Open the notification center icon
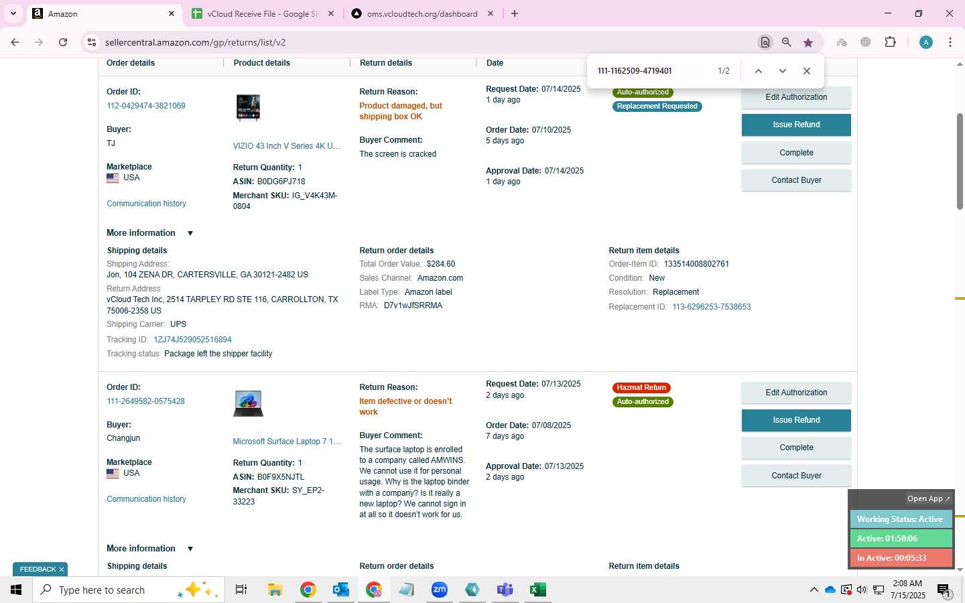Image resolution: width=965 pixels, height=603 pixels. pyautogui.click(x=944, y=590)
